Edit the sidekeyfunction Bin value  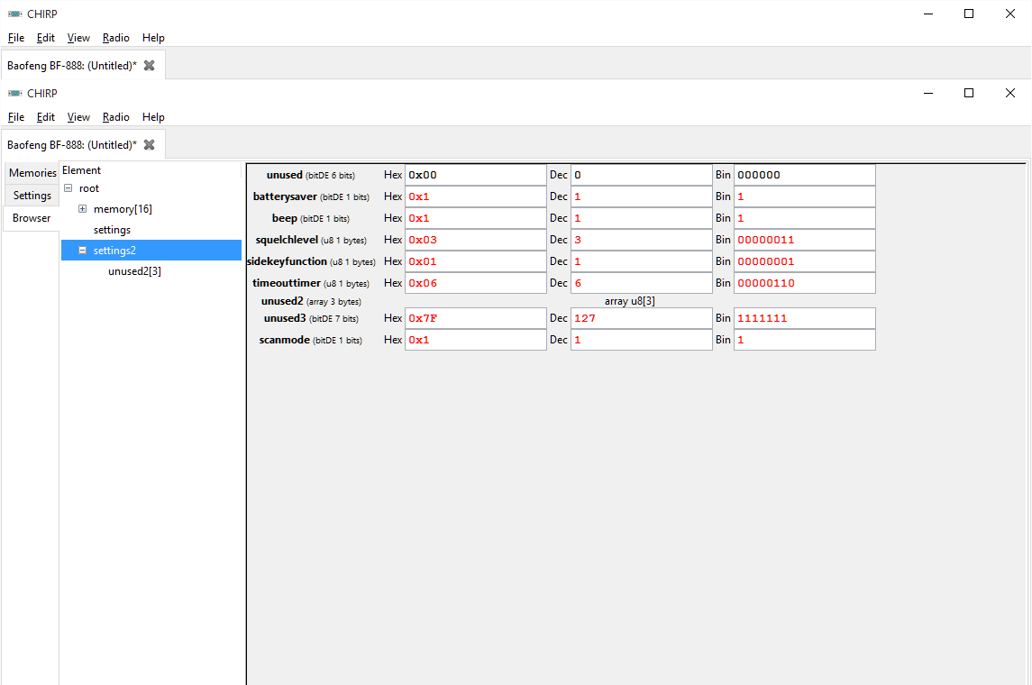804,262
